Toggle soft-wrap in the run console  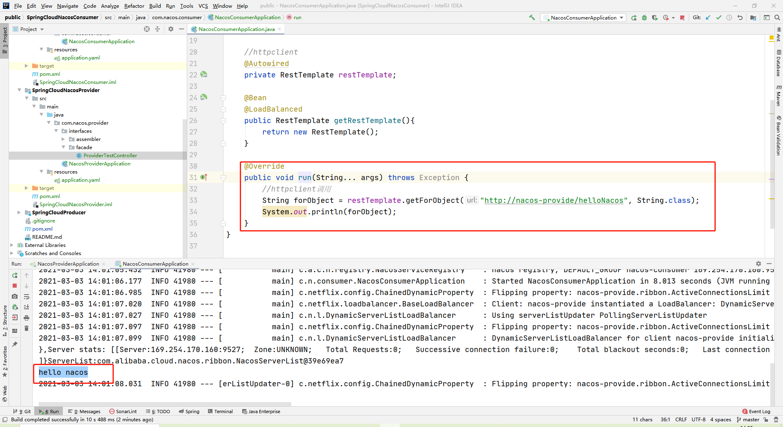coord(27,297)
